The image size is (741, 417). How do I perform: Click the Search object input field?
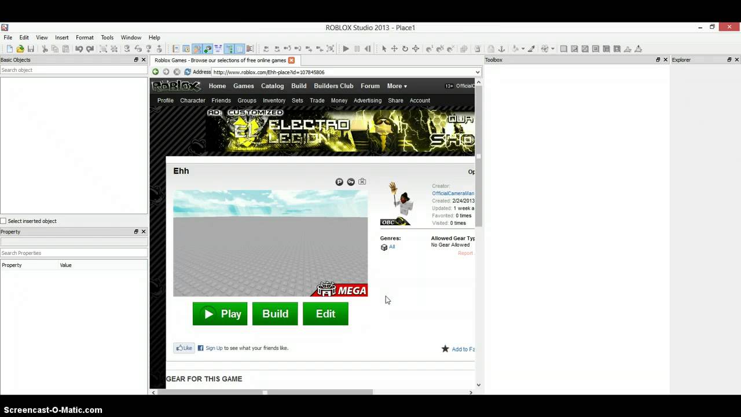pyautogui.click(x=74, y=70)
